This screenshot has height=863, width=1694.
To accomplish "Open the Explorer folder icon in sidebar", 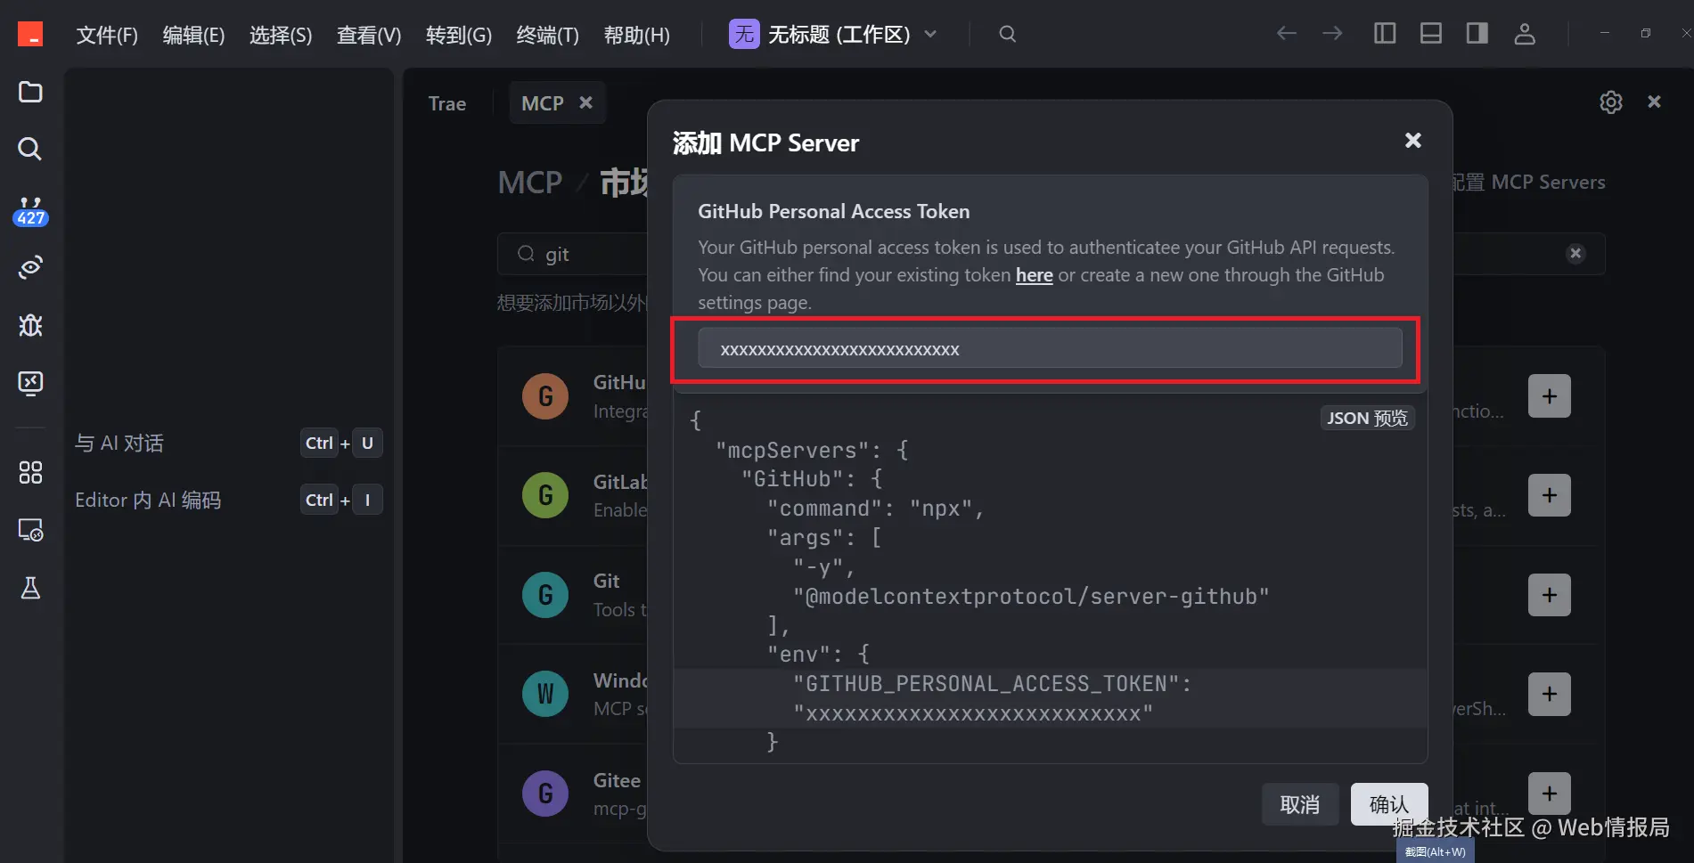I will (30, 92).
